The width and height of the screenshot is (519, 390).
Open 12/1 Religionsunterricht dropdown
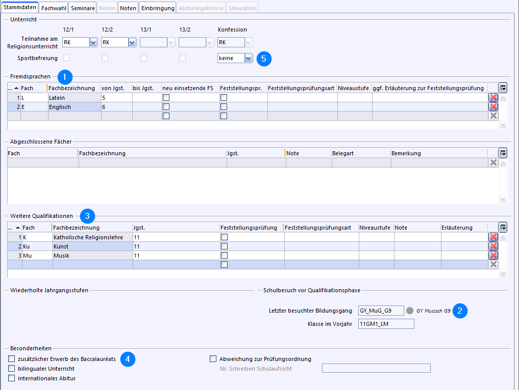coord(93,42)
